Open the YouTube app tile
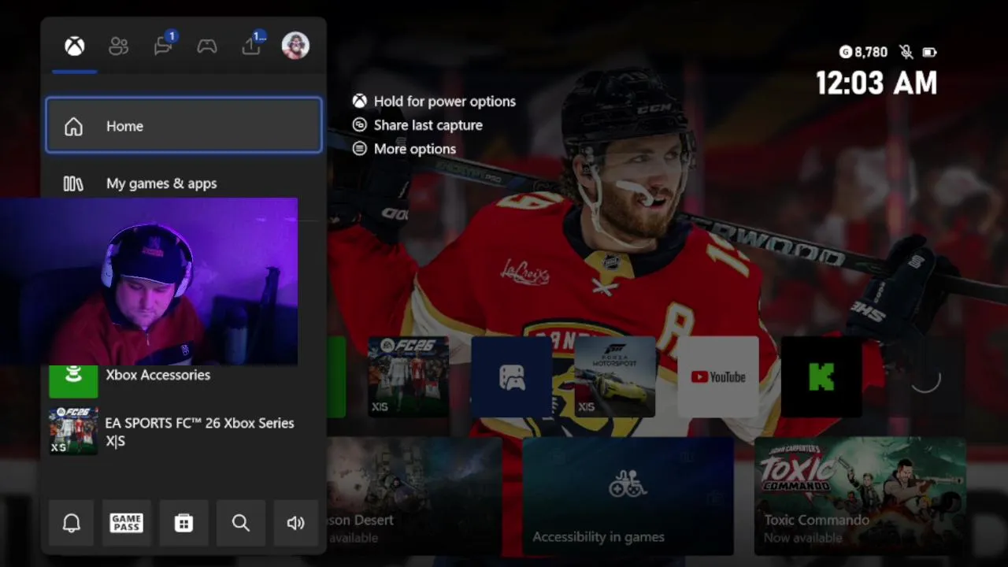Viewport: 1008px width, 567px height. pos(718,376)
